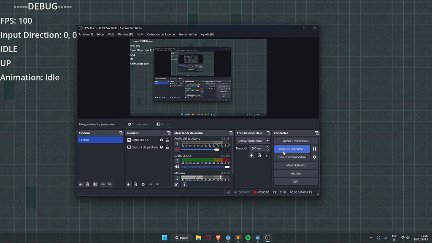Enter Modo Estudio

pyautogui.click(x=295, y=165)
